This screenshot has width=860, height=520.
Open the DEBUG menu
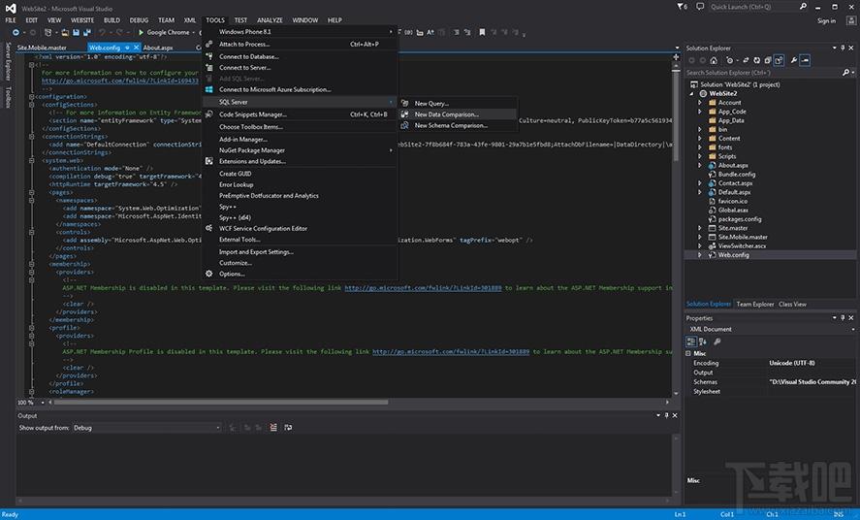tap(140, 19)
